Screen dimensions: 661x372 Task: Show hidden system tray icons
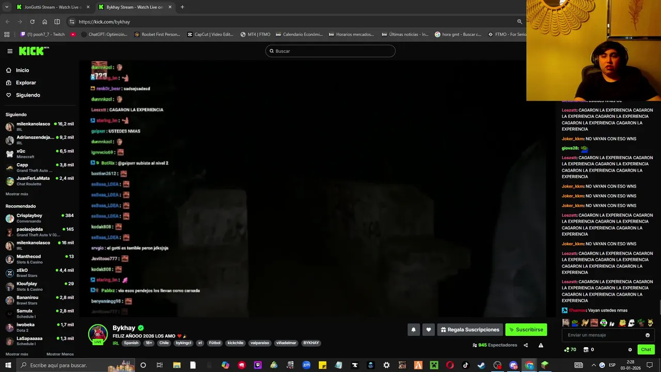click(x=593, y=365)
